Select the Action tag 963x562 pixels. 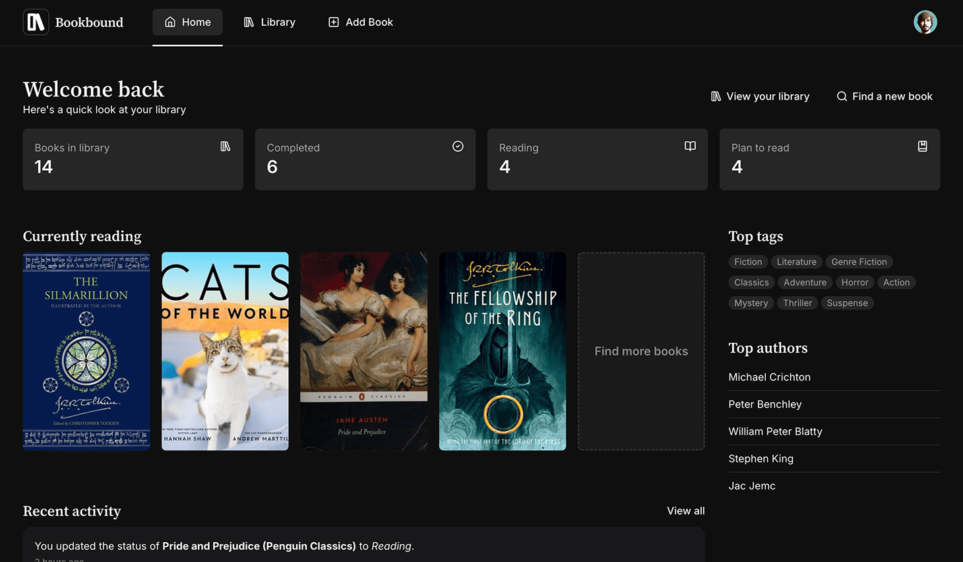click(x=896, y=282)
